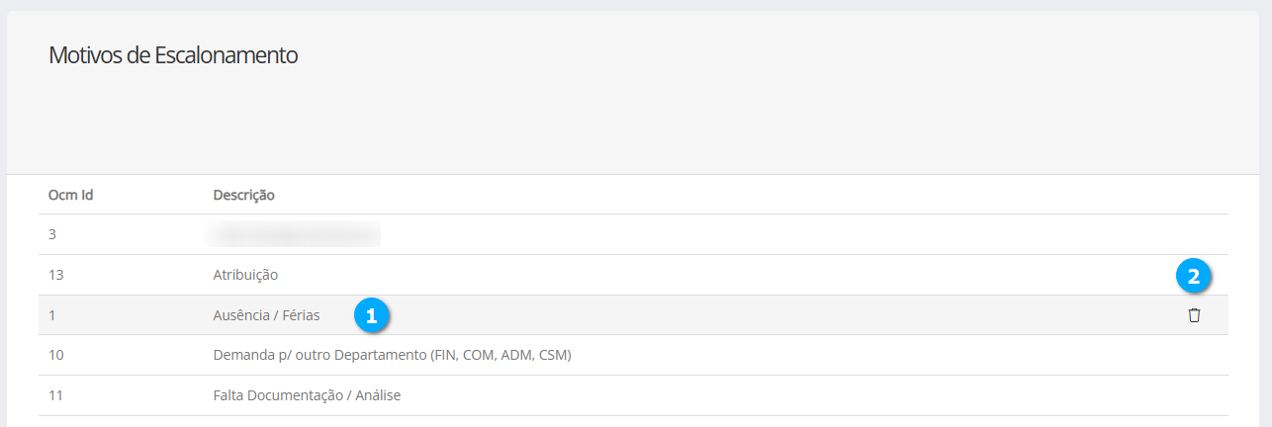Click the Ocm Id cell of Ausência / Férias
The width and height of the screenshot is (1272, 427).
(52, 315)
